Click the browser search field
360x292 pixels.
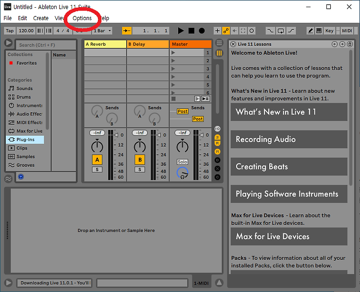pyautogui.click(x=46, y=45)
